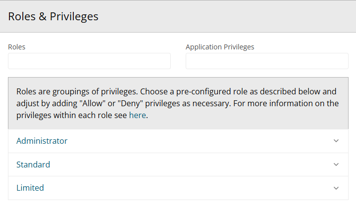Expand the Standard role chevron
The height and width of the screenshot is (207, 356).
pyautogui.click(x=336, y=165)
